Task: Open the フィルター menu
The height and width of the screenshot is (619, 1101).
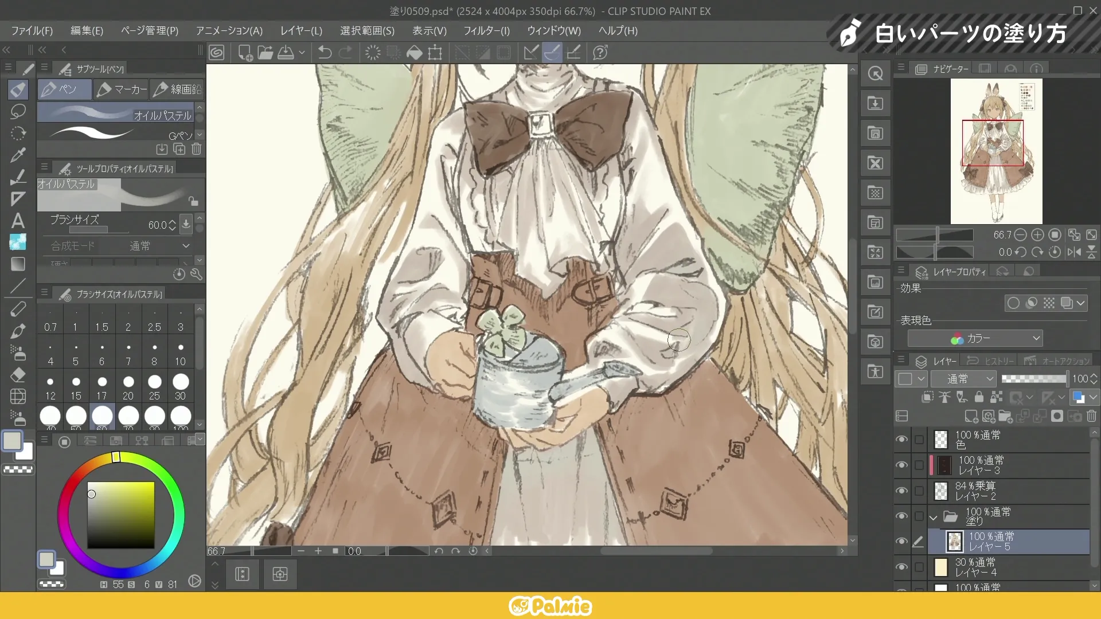Action: click(x=486, y=31)
